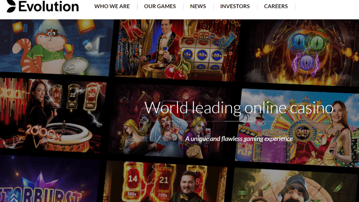Screen dimensions: 359x202
Task: Open the Coin Flip host game thumbnail
Action: click(x=178, y=50)
